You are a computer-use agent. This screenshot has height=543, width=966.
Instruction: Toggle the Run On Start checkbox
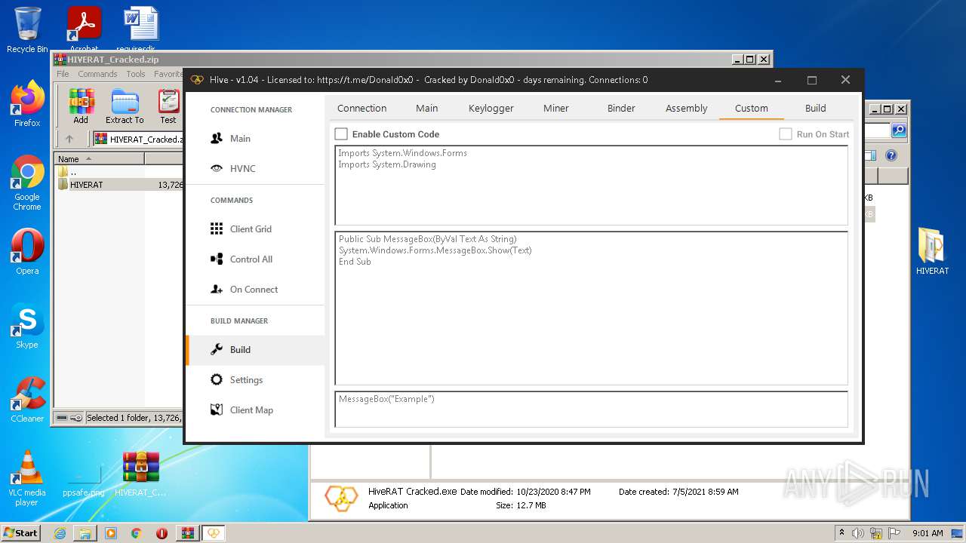(x=786, y=134)
